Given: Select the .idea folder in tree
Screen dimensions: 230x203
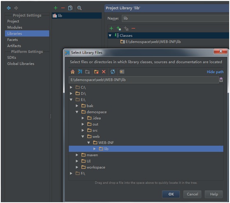Looking at the screenshot, I should [x=96, y=118].
